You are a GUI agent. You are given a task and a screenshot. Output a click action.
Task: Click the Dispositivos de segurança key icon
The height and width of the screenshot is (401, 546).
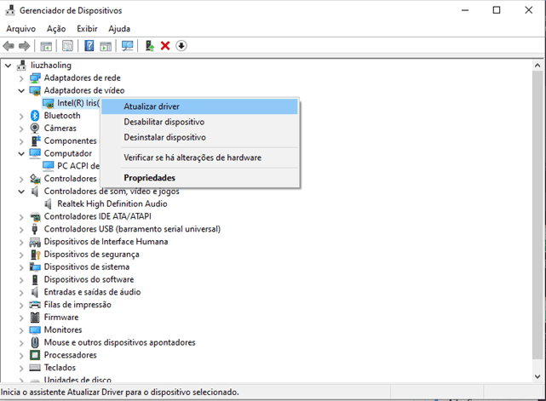click(x=35, y=255)
